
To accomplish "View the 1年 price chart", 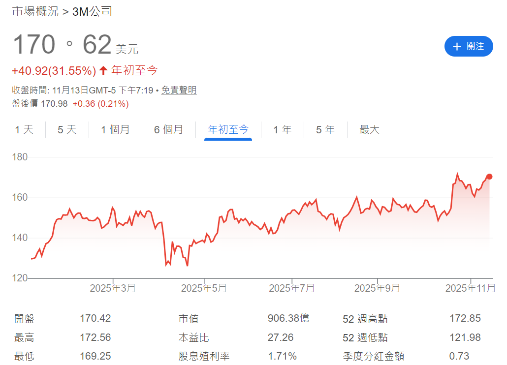I will pyautogui.click(x=282, y=129).
